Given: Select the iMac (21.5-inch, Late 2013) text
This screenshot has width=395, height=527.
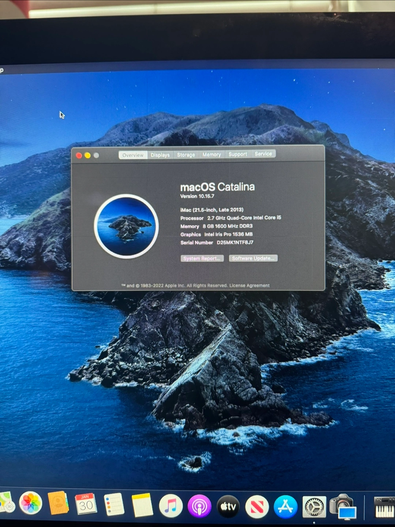Looking at the screenshot, I should click(212, 210).
